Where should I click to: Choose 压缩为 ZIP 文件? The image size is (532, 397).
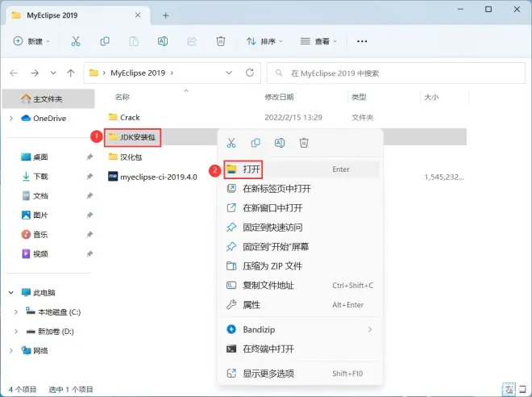point(301,266)
